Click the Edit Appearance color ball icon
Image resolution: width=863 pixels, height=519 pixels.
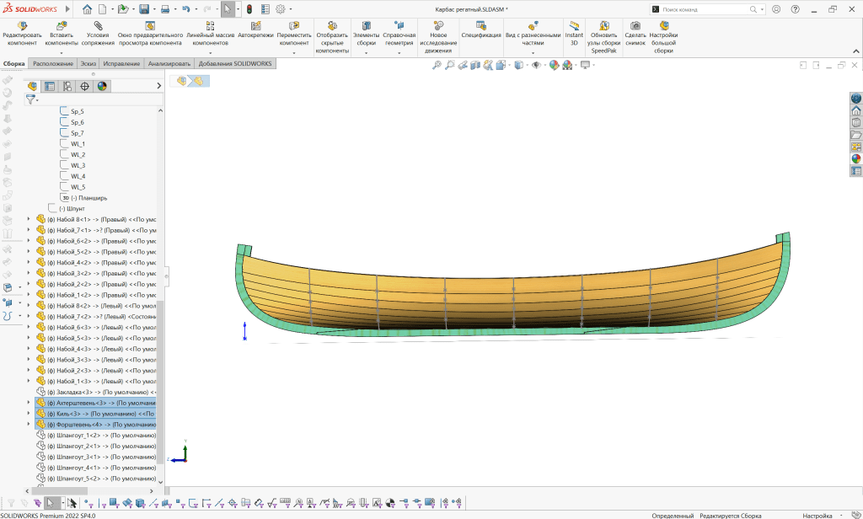(x=553, y=65)
